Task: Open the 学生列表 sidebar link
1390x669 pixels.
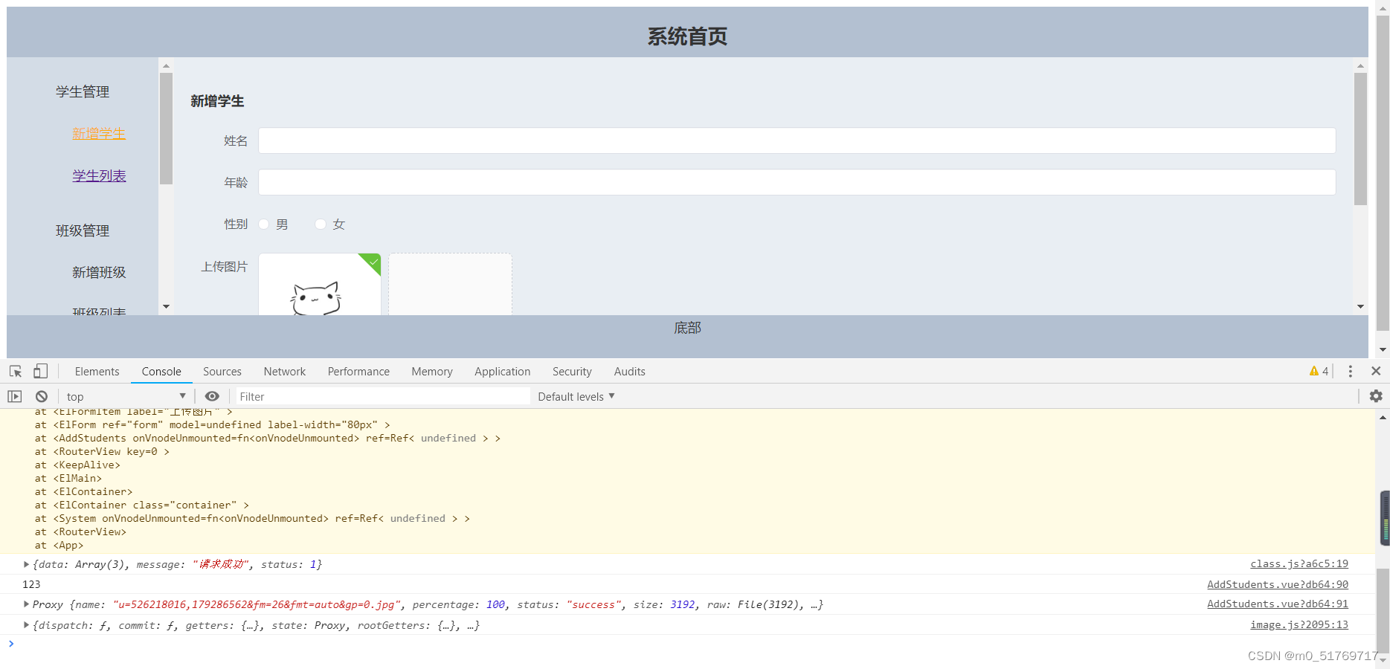Action: (x=99, y=176)
